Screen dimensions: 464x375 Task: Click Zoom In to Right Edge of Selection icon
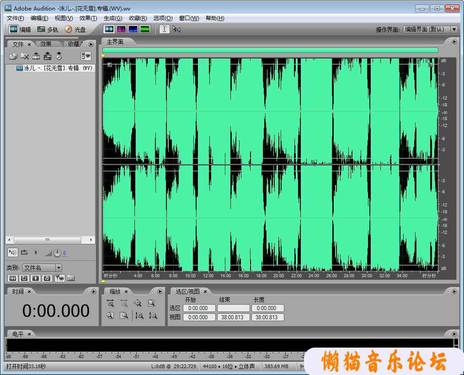(124, 316)
